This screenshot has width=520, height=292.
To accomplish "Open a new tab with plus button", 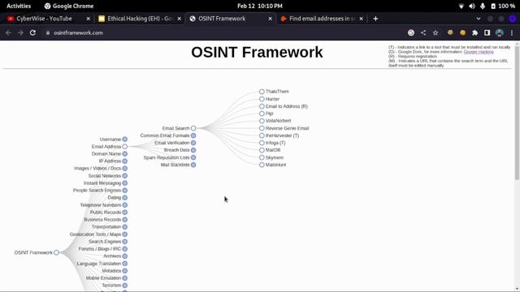I will pos(375,19).
